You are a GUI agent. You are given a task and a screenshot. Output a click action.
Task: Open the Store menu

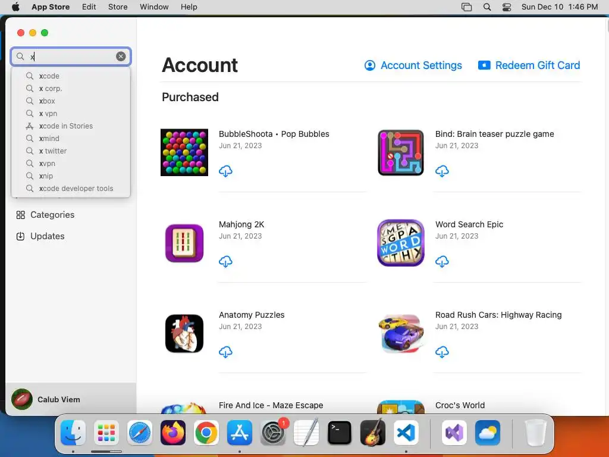(x=118, y=7)
